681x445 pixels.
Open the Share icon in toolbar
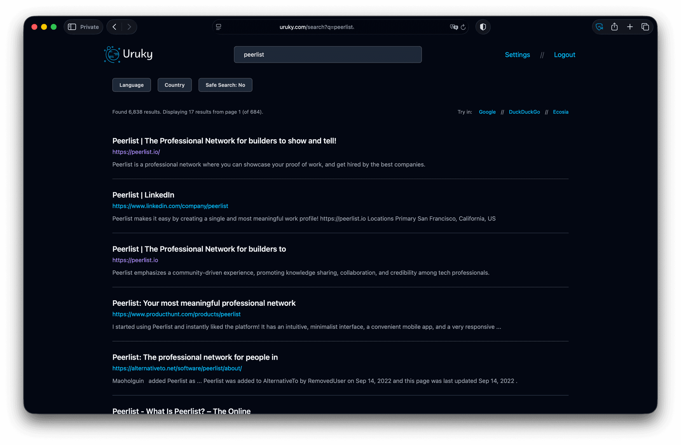[614, 27]
